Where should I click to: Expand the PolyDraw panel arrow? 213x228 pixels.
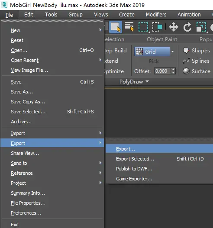pyautogui.click(x=147, y=81)
